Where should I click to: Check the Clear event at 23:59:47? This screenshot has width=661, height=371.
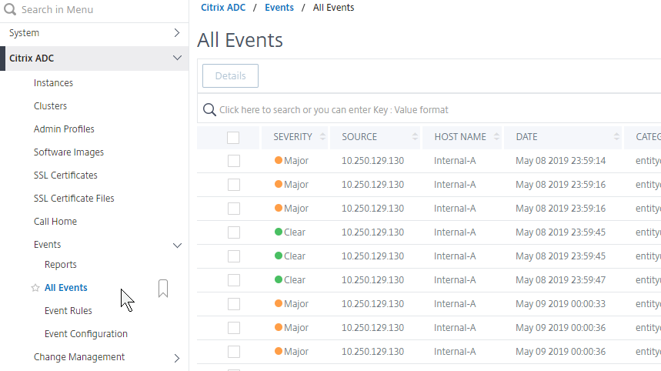[234, 280]
